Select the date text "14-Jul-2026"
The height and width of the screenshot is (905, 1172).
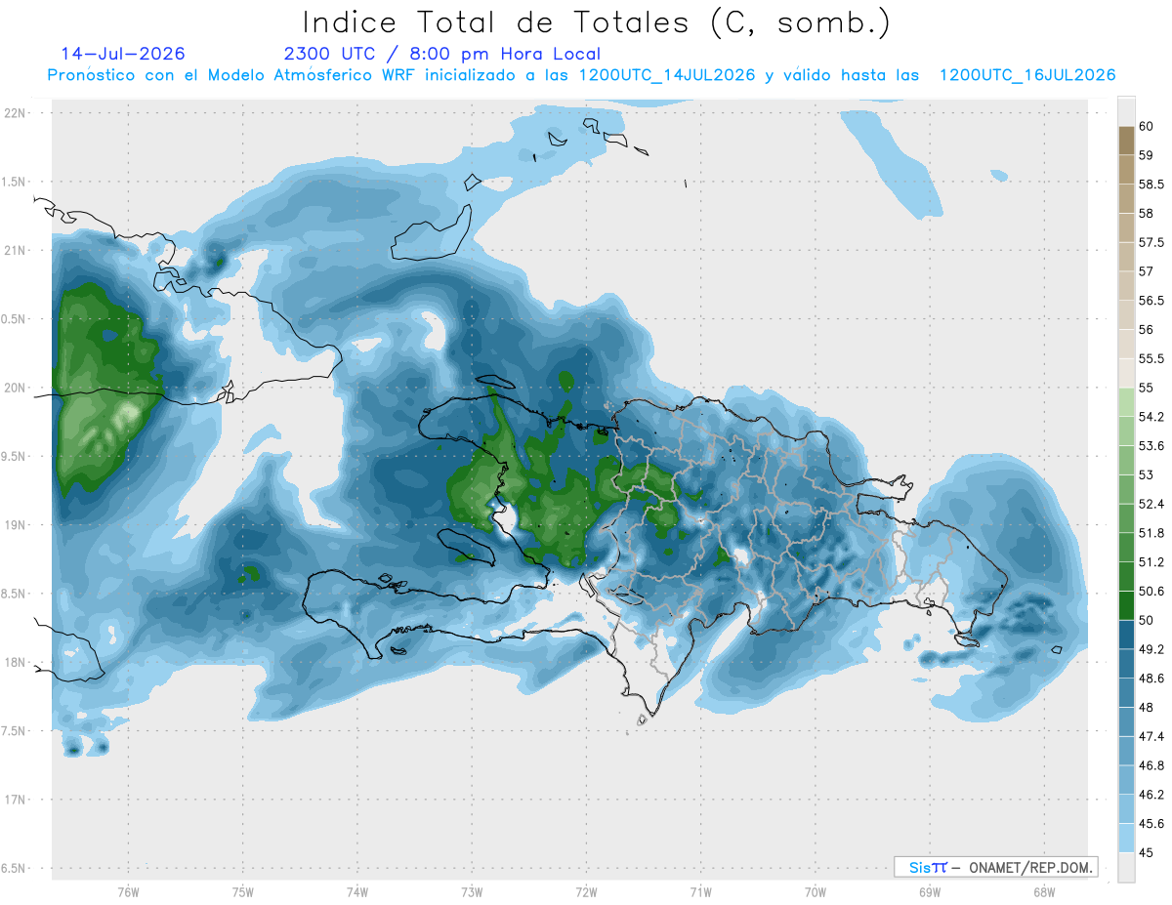tap(123, 54)
